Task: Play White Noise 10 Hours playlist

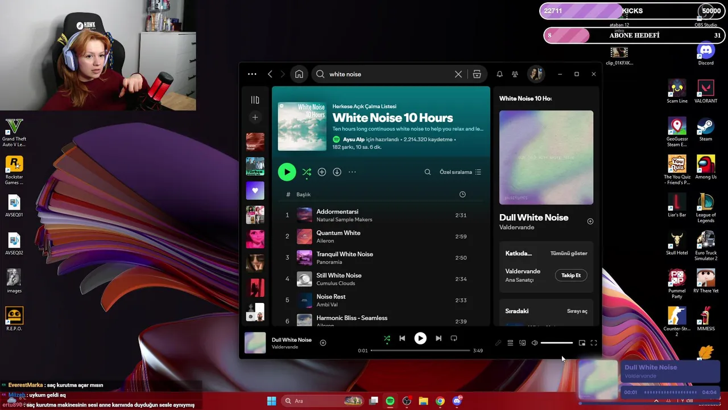Action: tap(287, 172)
